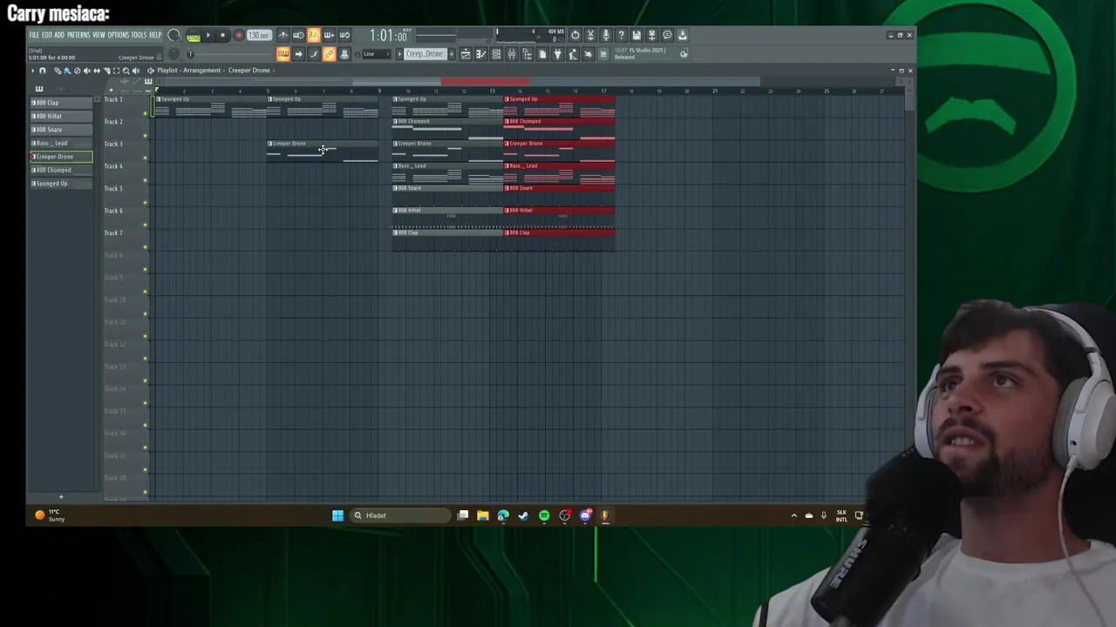This screenshot has height=627, width=1116.
Task: Select the Draw pencil tool
Action: [58, 71]
